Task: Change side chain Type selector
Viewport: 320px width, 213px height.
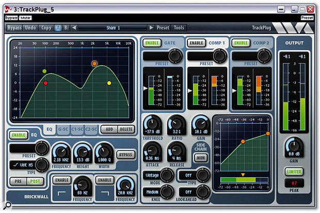Action: (x=194, y=175)
